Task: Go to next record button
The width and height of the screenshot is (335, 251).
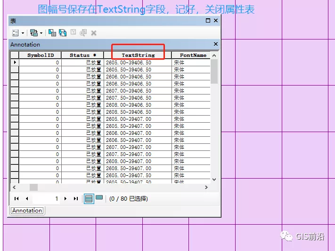Action: [x=65, y=198]
